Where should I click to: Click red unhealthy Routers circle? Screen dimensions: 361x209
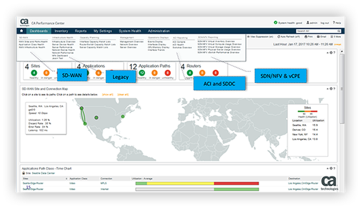coord(216,73)
